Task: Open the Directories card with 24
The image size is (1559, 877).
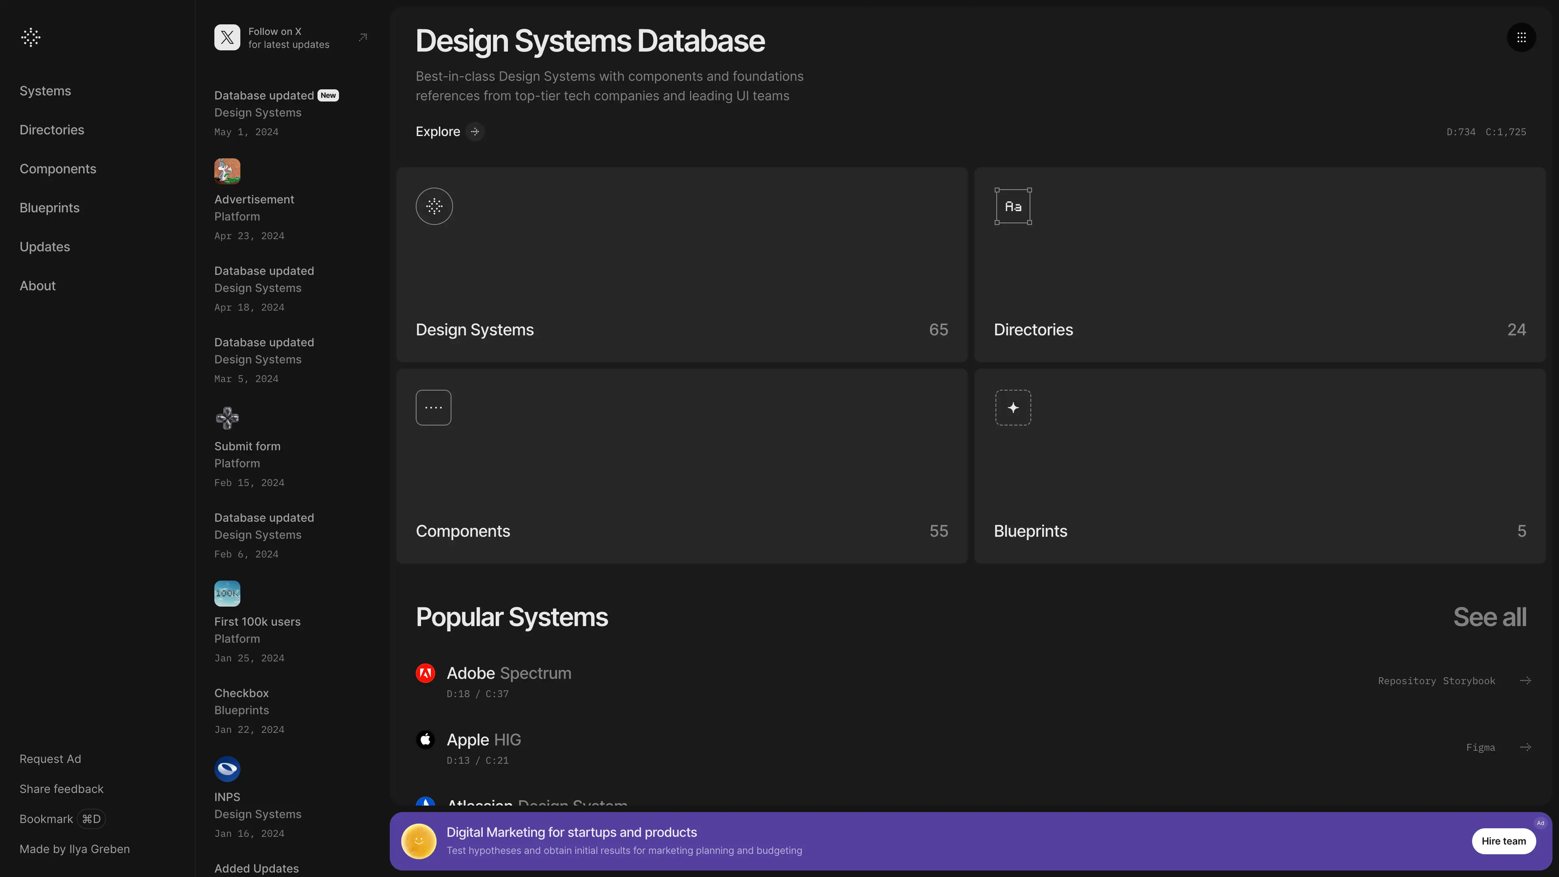Action: tap(1260, 265)
